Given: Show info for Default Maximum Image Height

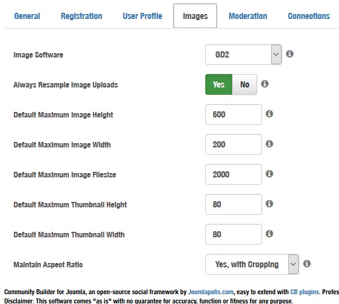Looking at the screenshot, I should [269, 114].
